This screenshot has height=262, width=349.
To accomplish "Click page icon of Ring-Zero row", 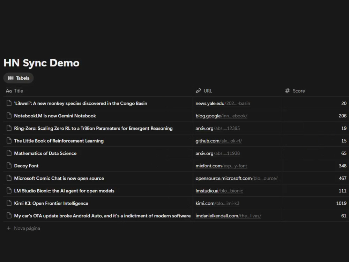I will pyautogui.click(x=9, y=128).
